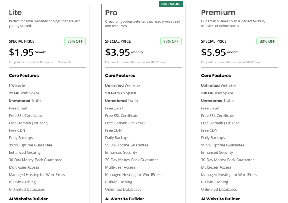Click Premium's 30-Day Money-Back Guarantee line
288x203 pixels.
228,160
